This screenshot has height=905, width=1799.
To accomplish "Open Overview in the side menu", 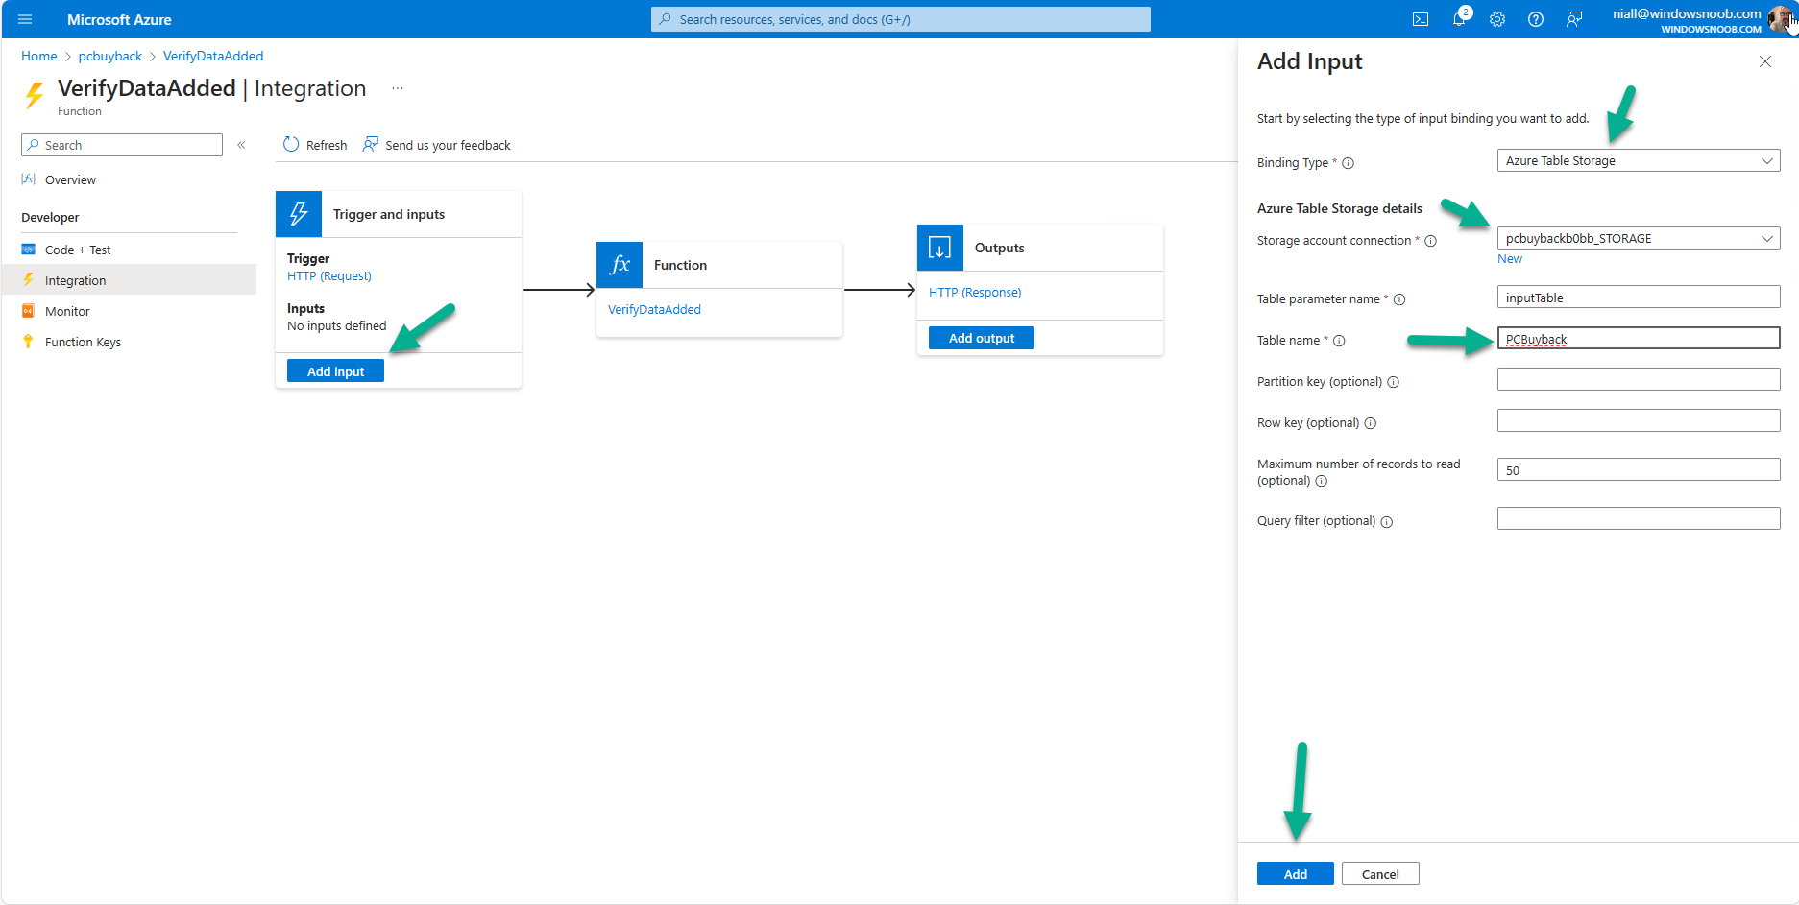I will (70, 179).
